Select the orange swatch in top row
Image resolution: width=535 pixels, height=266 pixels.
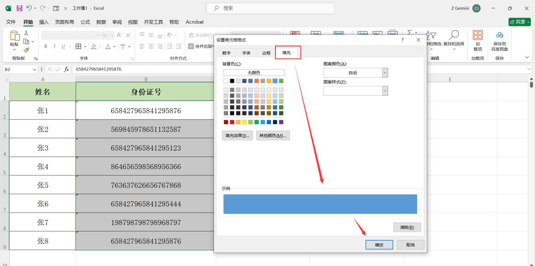[257, 81]
